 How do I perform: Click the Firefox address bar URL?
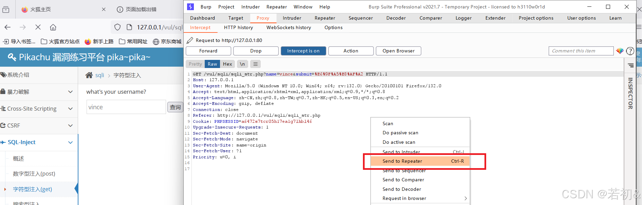[160, 27]
